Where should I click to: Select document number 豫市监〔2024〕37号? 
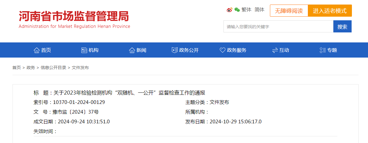coord(76,112)
